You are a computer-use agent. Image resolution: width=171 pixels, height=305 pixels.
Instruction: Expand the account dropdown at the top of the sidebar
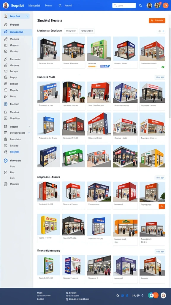pos(16,16)
